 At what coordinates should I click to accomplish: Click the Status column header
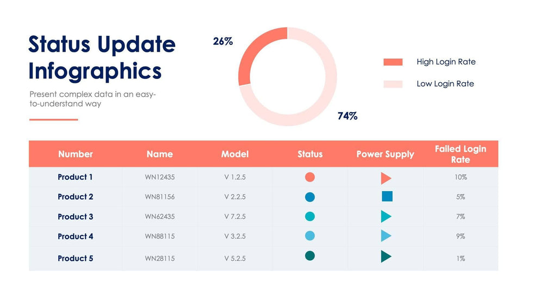tap(310, 154)
